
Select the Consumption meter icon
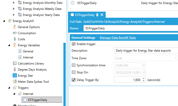click(15, 33)
